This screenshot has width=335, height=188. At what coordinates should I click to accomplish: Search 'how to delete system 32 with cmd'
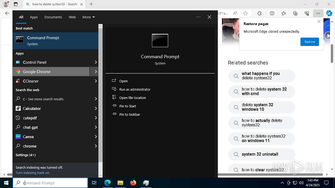click(x=261, y=91)
